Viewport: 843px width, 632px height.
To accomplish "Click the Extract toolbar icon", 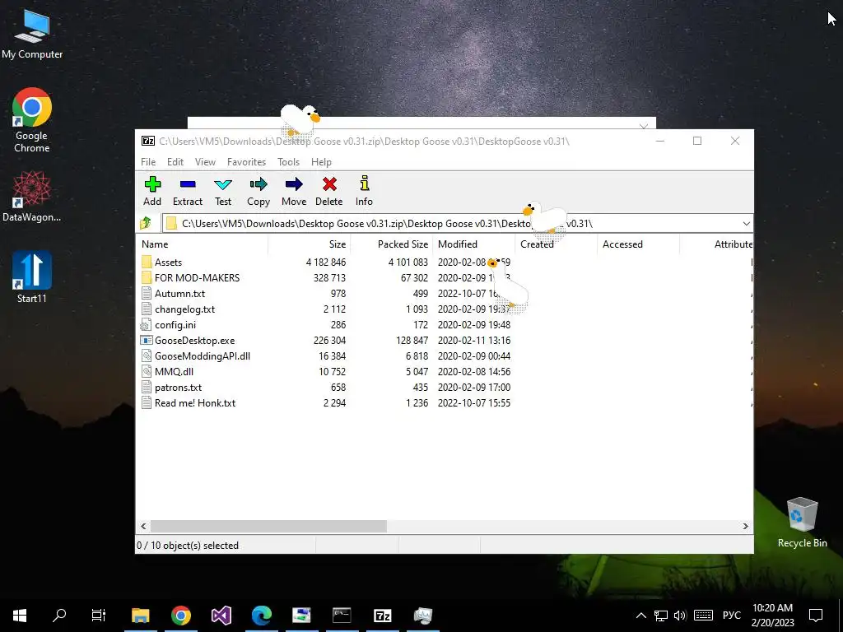I will [x=188, y=184].
